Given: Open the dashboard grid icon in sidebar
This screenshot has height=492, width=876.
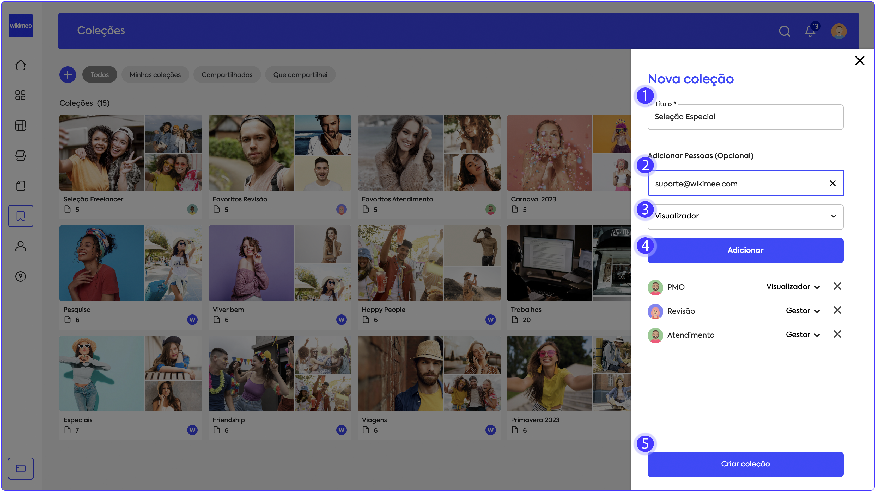Looking at the screenshot, I should point(20,96).
